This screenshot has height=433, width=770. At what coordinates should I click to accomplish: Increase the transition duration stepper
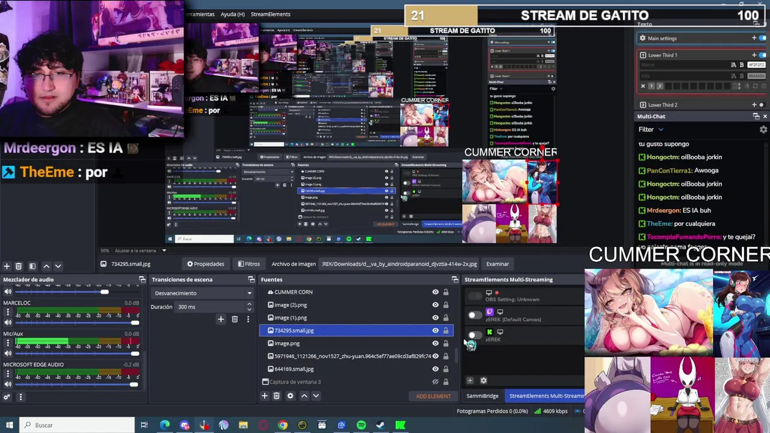coord(249,304)
